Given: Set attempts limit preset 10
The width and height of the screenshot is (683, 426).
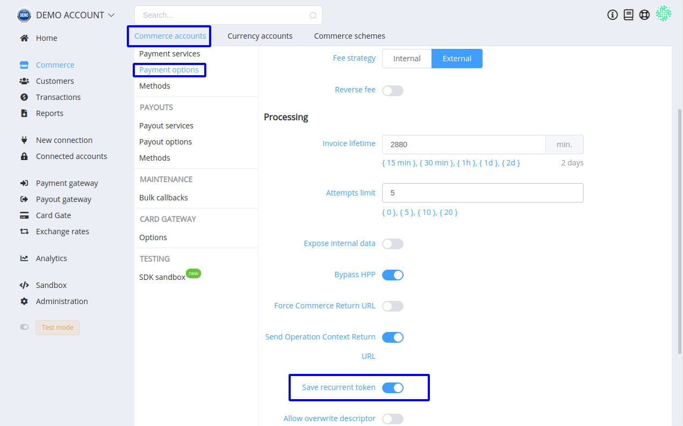Looking at the screenshot, I should pos(427,212).
